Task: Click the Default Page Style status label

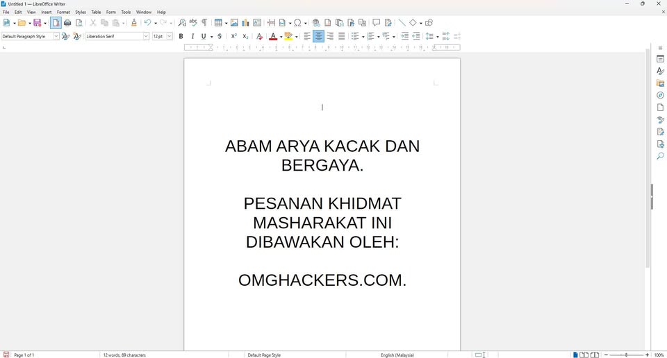Action: pos(264,355)
